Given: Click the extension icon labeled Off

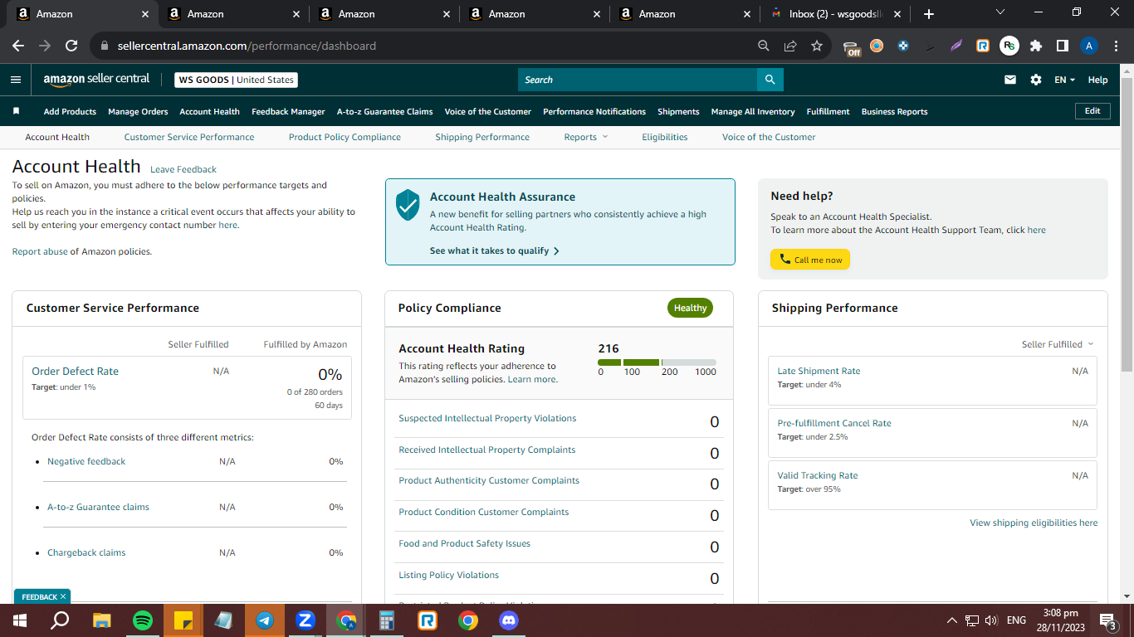Looking at the screenshot, I should 851,47.
